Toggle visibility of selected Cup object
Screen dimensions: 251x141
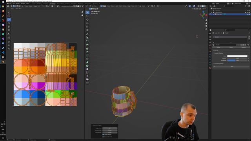[247, 14]
